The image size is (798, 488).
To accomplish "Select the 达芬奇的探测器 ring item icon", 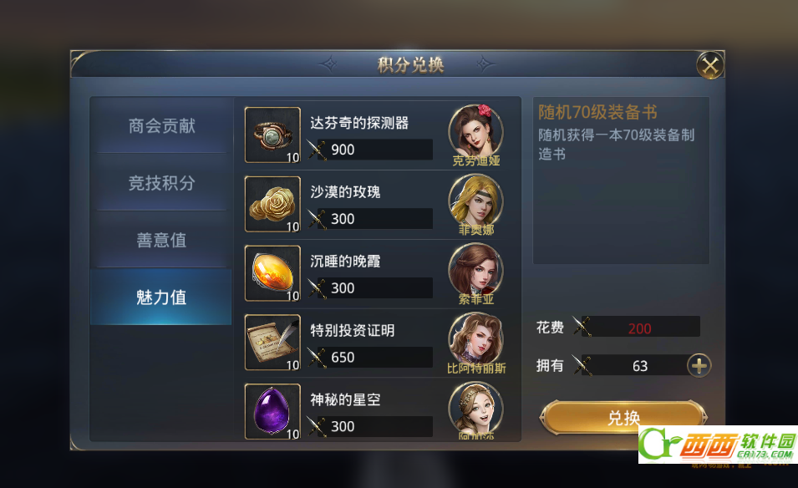I will click(272, 135).
